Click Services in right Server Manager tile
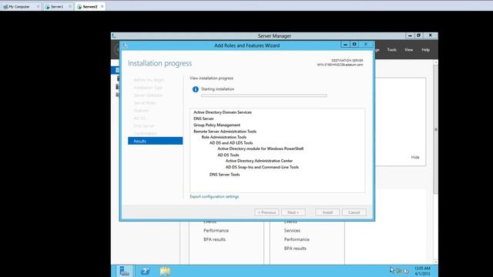 (x=292, y=231)
